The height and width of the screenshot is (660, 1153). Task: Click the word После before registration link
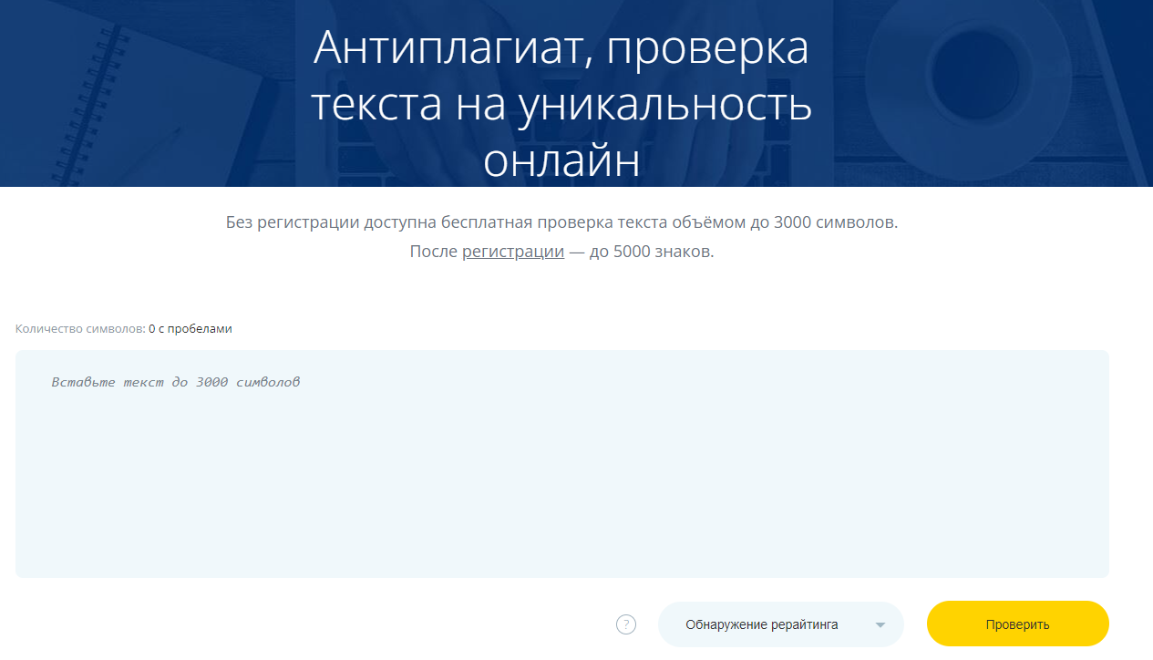(433, 252)
